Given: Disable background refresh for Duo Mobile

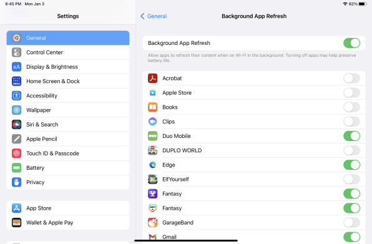Looking at the screenshot, I should tap(351, 136).
